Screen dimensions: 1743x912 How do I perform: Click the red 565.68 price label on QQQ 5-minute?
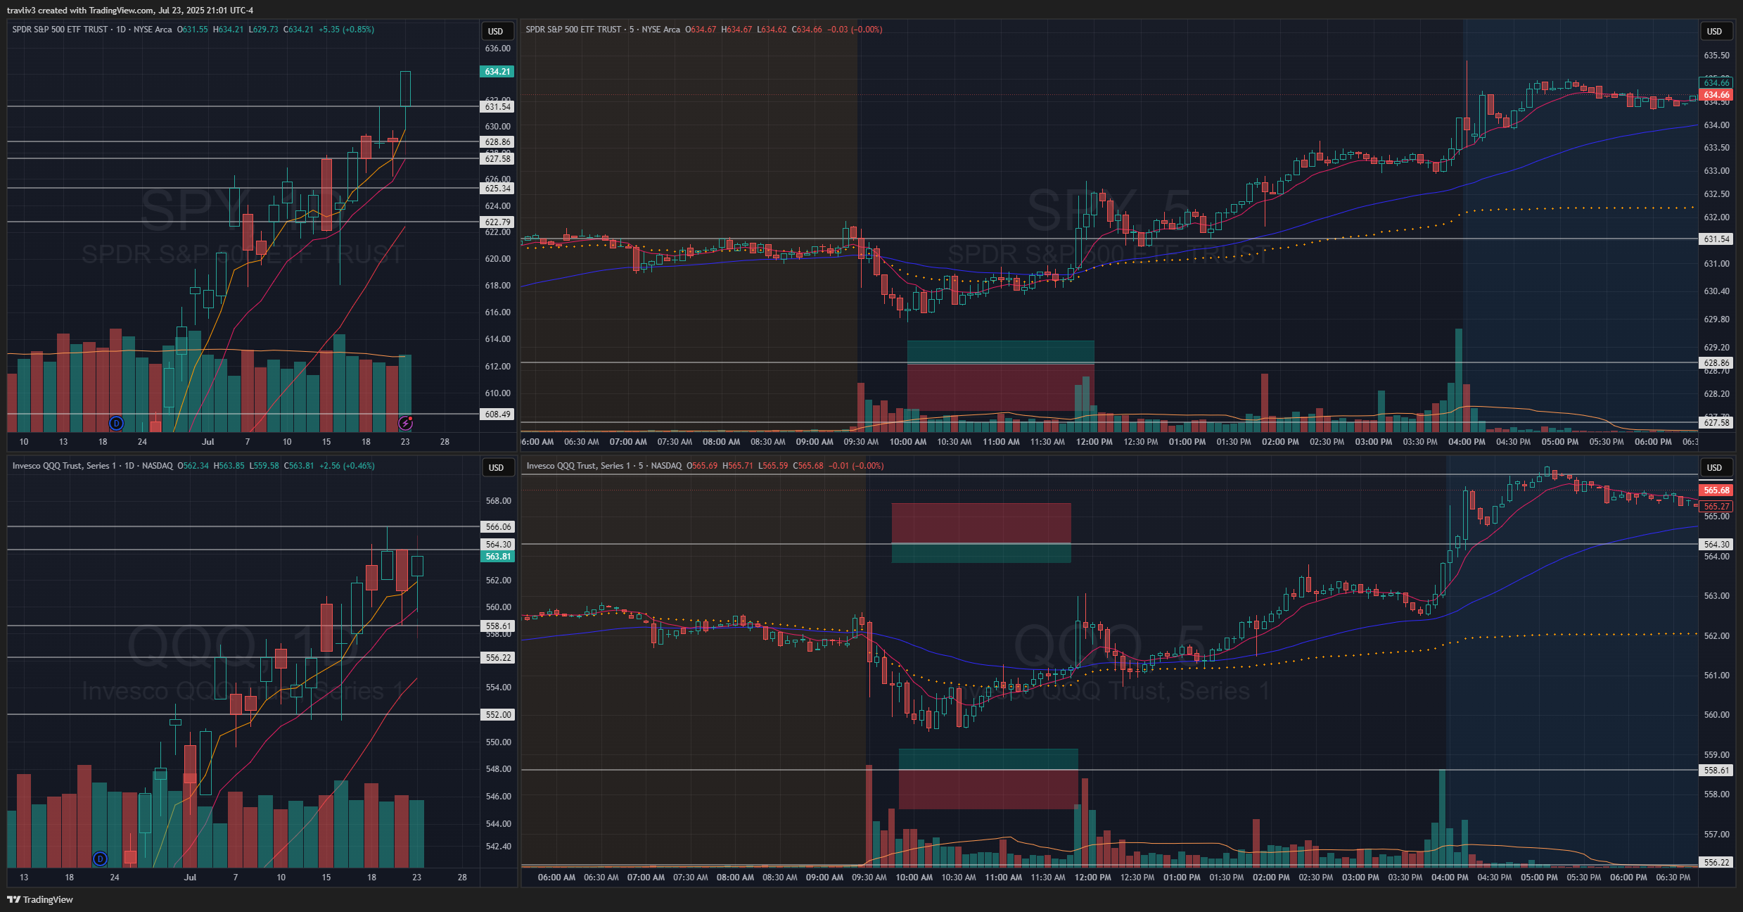pos(1716,490)
